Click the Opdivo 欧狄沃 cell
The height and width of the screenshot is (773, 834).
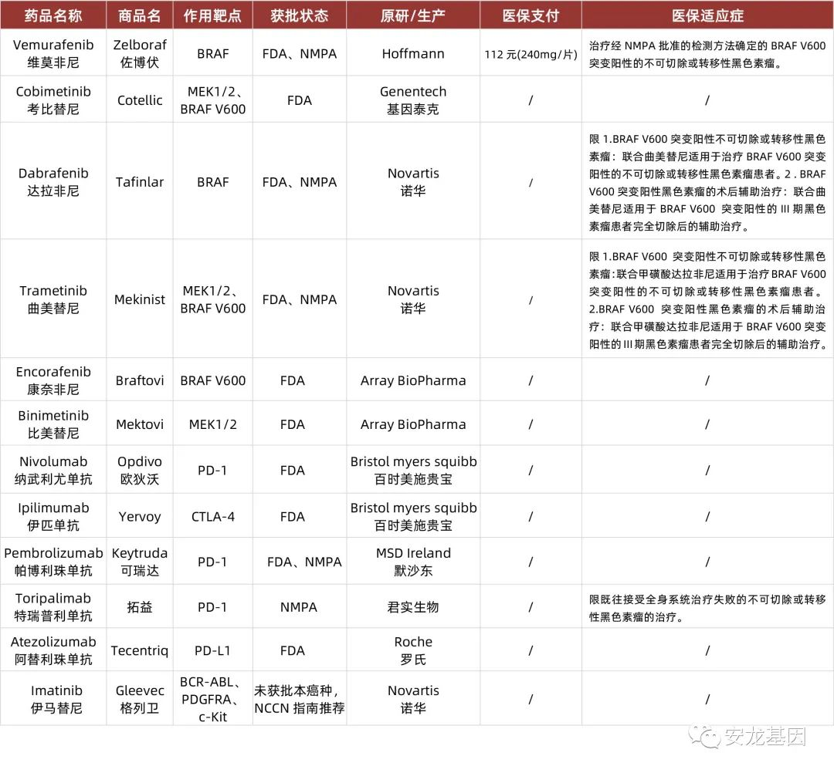click(x=140, y=470)
